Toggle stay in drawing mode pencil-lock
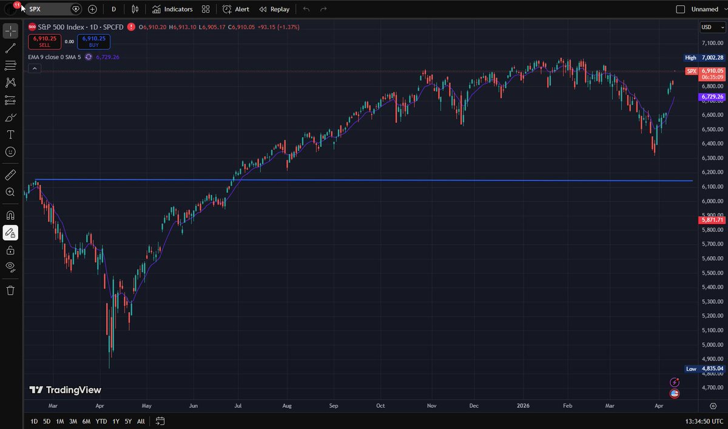This screenshot has width=728, height=429. pos(10,232)
